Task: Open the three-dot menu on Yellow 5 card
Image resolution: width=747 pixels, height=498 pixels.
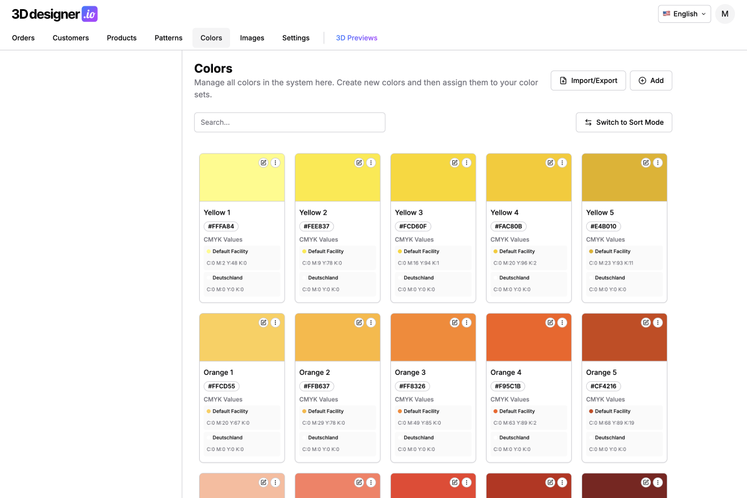Action: 658,163
